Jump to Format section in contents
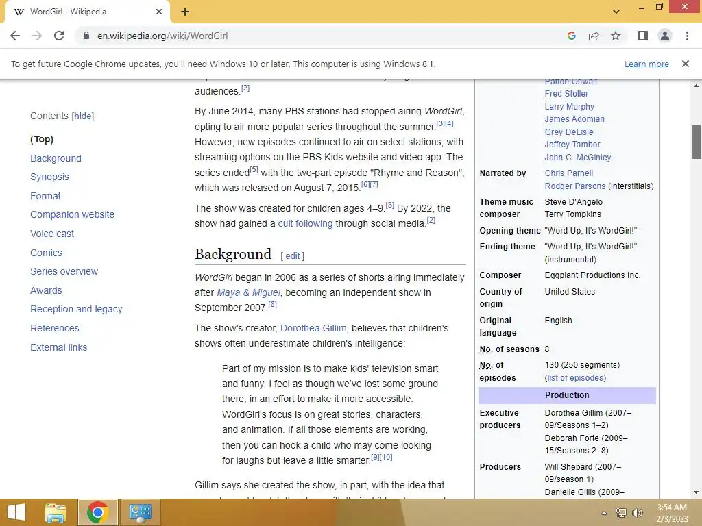The image size is (702, 526). tap(45, 196)
